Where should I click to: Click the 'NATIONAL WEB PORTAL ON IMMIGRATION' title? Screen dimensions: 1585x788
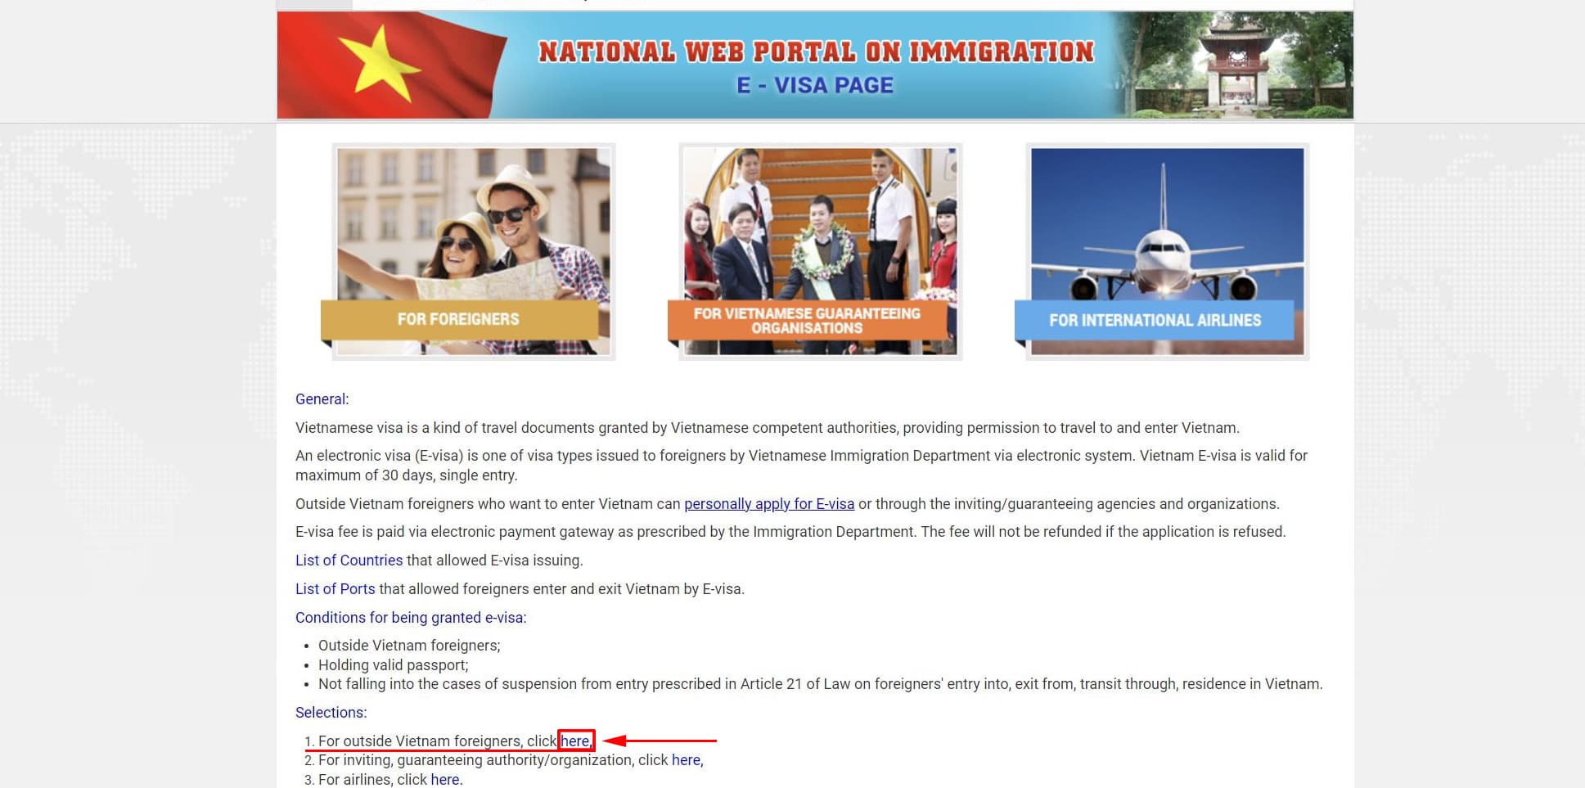pyautogui.click(x=815, y=52)
